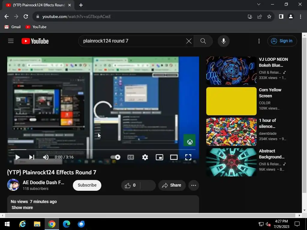307x230 pixels.
Task: Click the vertical page scrollbar
Action: [304, 115]
